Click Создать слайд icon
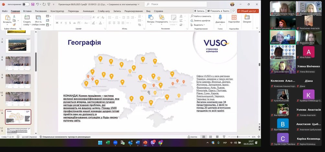The width and height of the screenshot is (325, 152). pyautogui.click(x=27, y=17)
